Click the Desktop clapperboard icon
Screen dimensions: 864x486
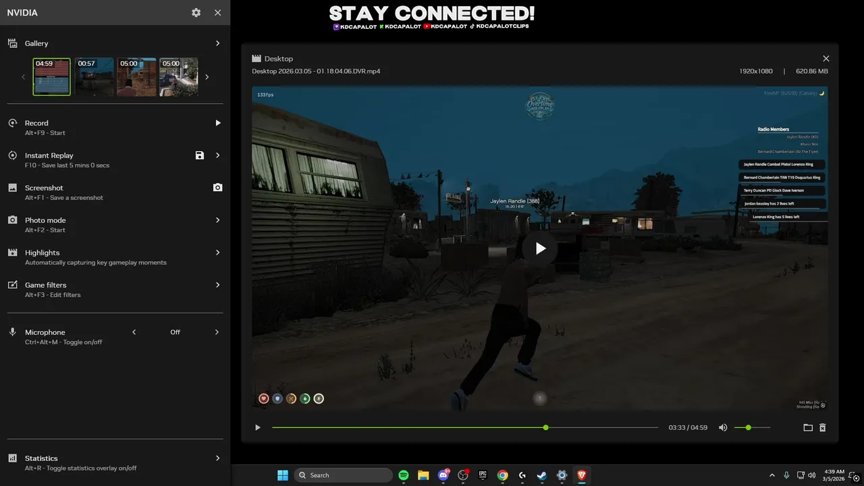pos(256,59)
